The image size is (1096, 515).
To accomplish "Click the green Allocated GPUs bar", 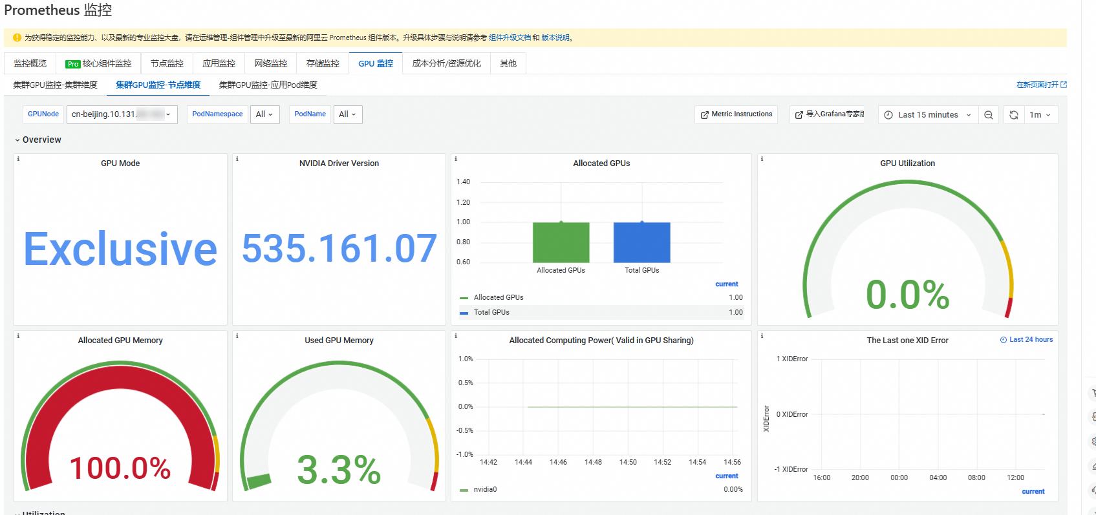I will (x=561, y=242).
